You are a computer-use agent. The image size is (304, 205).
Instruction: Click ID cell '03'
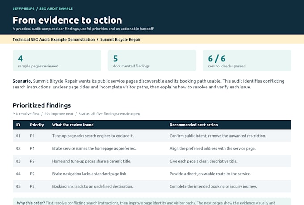tap(18, 161)
